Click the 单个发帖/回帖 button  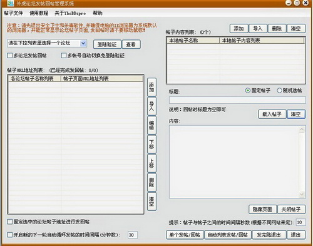click(x=185, y=235)
